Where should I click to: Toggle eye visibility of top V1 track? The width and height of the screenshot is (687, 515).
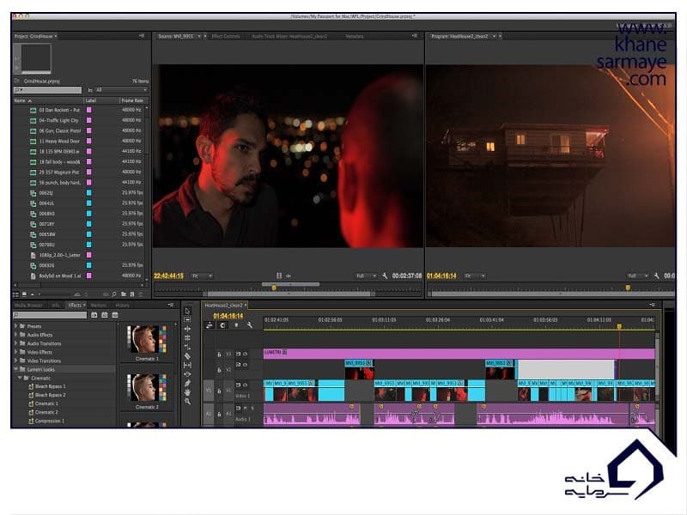click(246, 354)
